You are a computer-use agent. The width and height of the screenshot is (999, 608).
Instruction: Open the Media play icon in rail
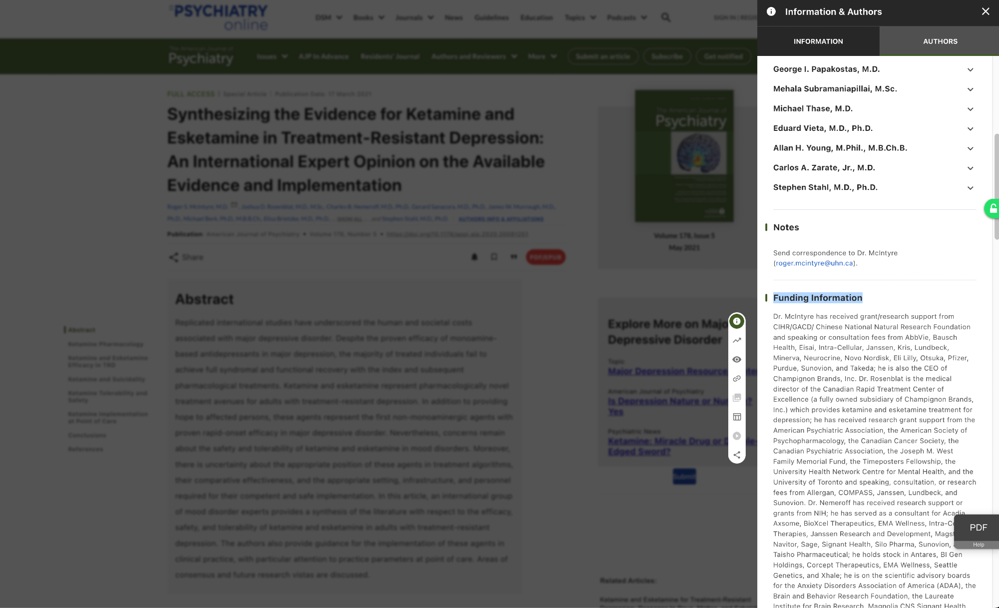[x=737, y=436]
